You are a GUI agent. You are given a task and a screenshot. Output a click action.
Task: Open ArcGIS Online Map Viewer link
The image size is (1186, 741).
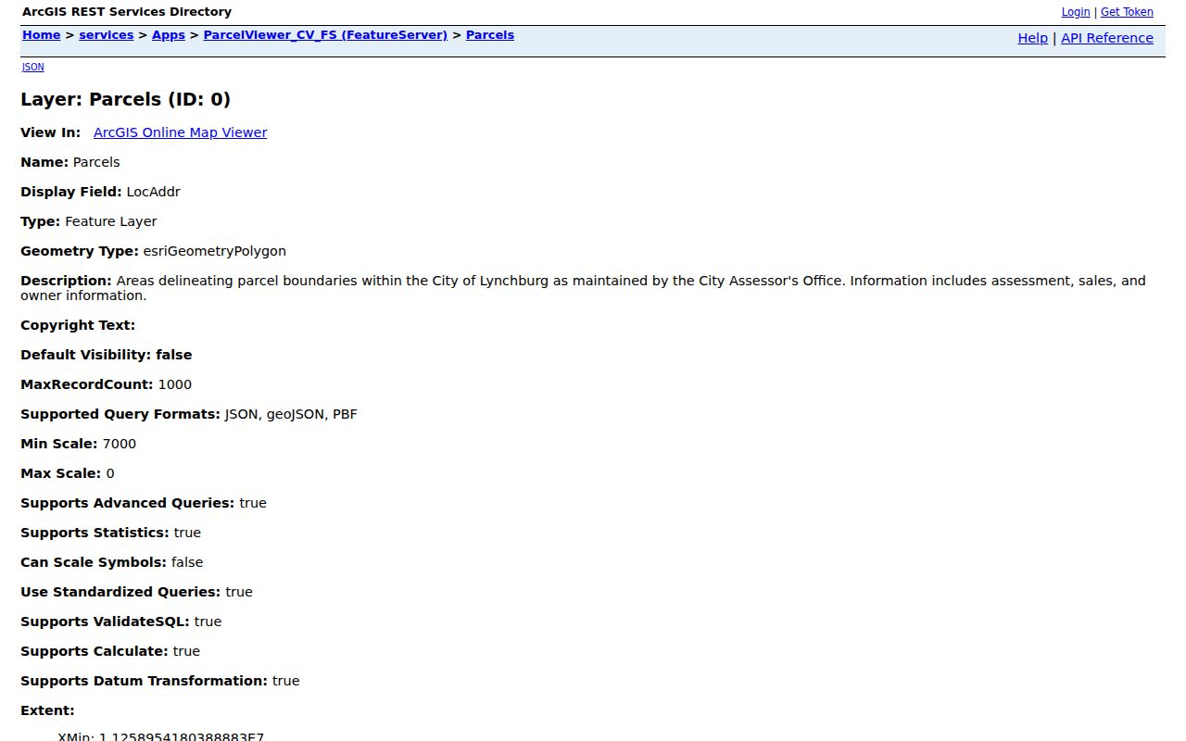click(180, 132)
